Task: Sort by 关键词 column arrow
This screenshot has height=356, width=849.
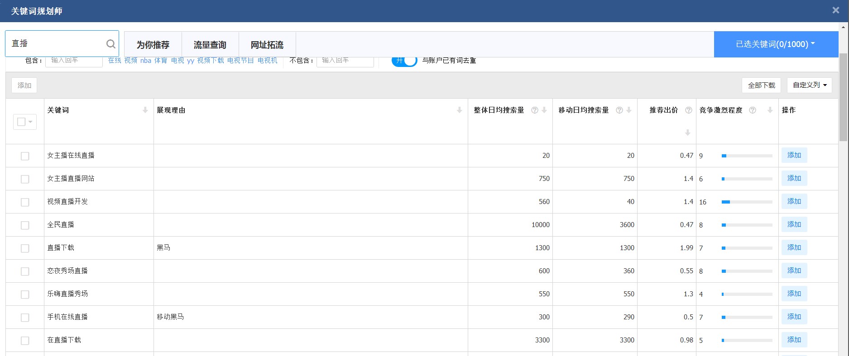Action: click(145, 110)
